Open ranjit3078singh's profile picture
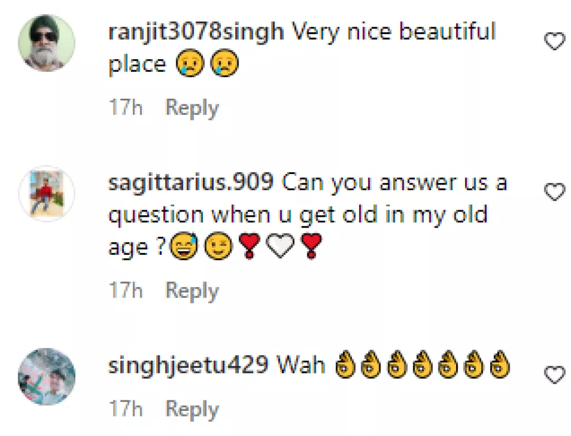The image size is (571, 436). click(x=47, y=42)
